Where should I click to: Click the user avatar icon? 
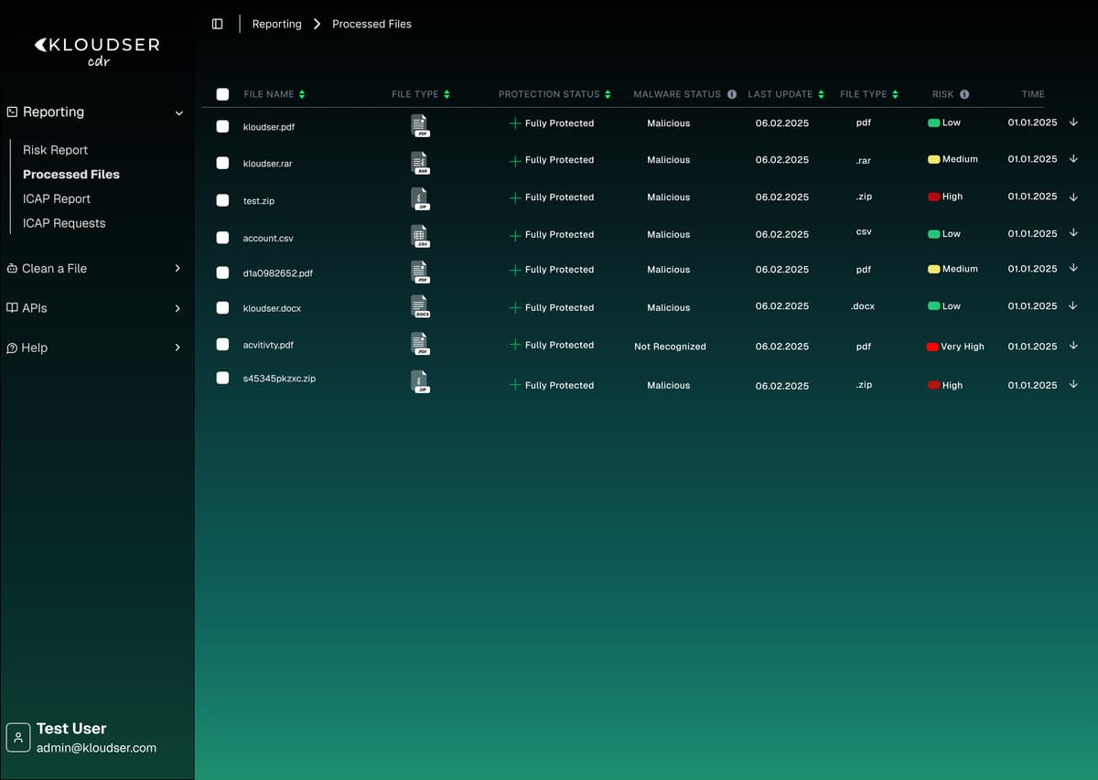click(18, 737)
